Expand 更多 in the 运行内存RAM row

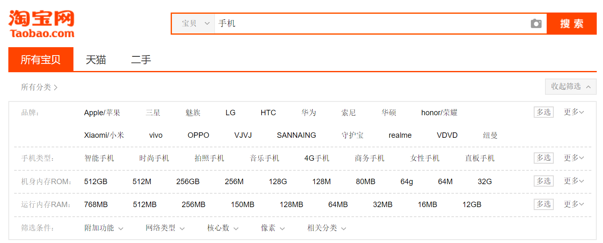(574, 204)
